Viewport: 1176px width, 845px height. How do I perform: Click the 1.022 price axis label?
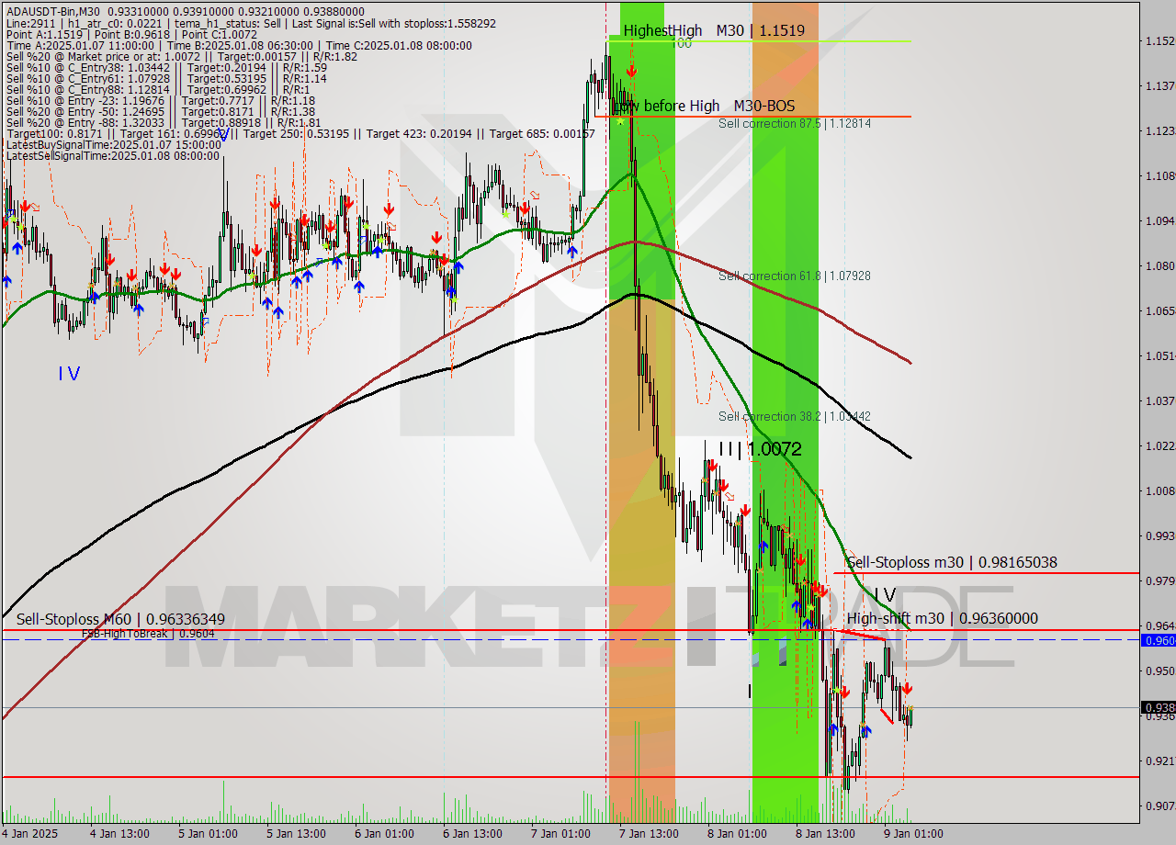coord(1159,445)
